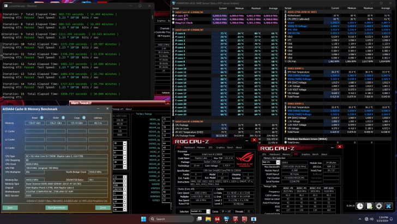Image resolution: width=397 pixels, height=224 pixels.
Task: Click the taskbar clock showing 1:54 PM
Action: pyautogui.click(x=382, y=219)
